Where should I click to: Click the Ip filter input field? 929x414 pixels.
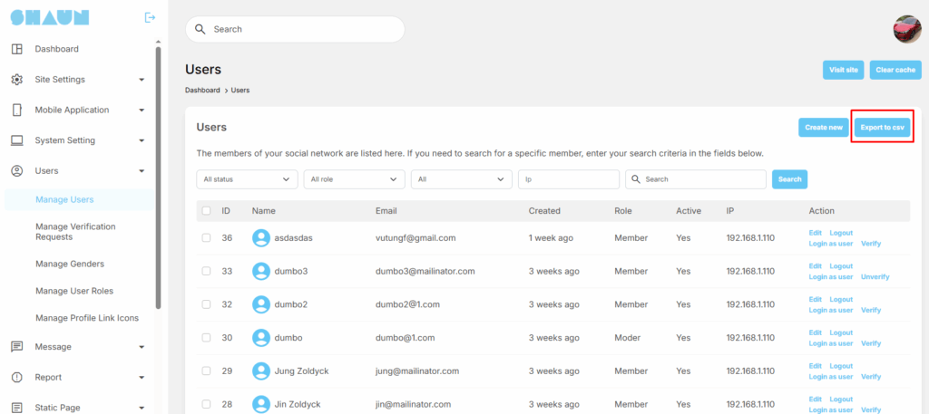(x=568, y=179)
